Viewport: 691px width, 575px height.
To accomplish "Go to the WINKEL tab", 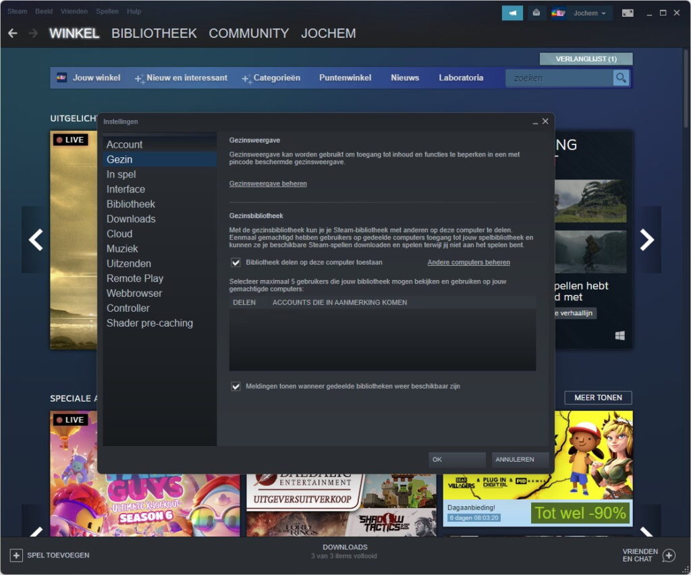I will point(74,33).
